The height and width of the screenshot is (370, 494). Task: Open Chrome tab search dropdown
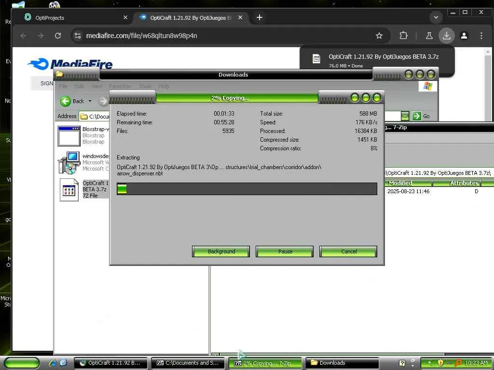click(436, 17)
